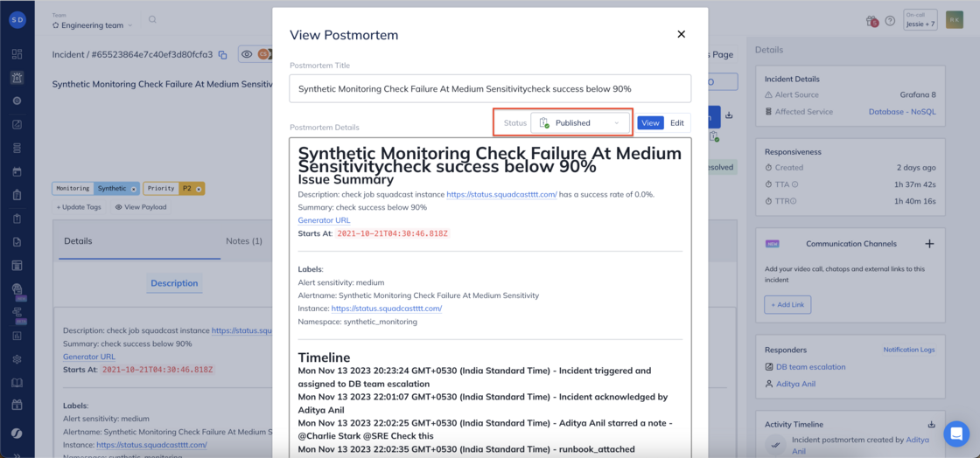The height and width of the screenshot is (458, 980).
Task: Switch postmortem to Edit mode
Action: tap(677, 123)
